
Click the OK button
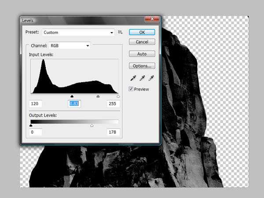(x=142, y=32)
